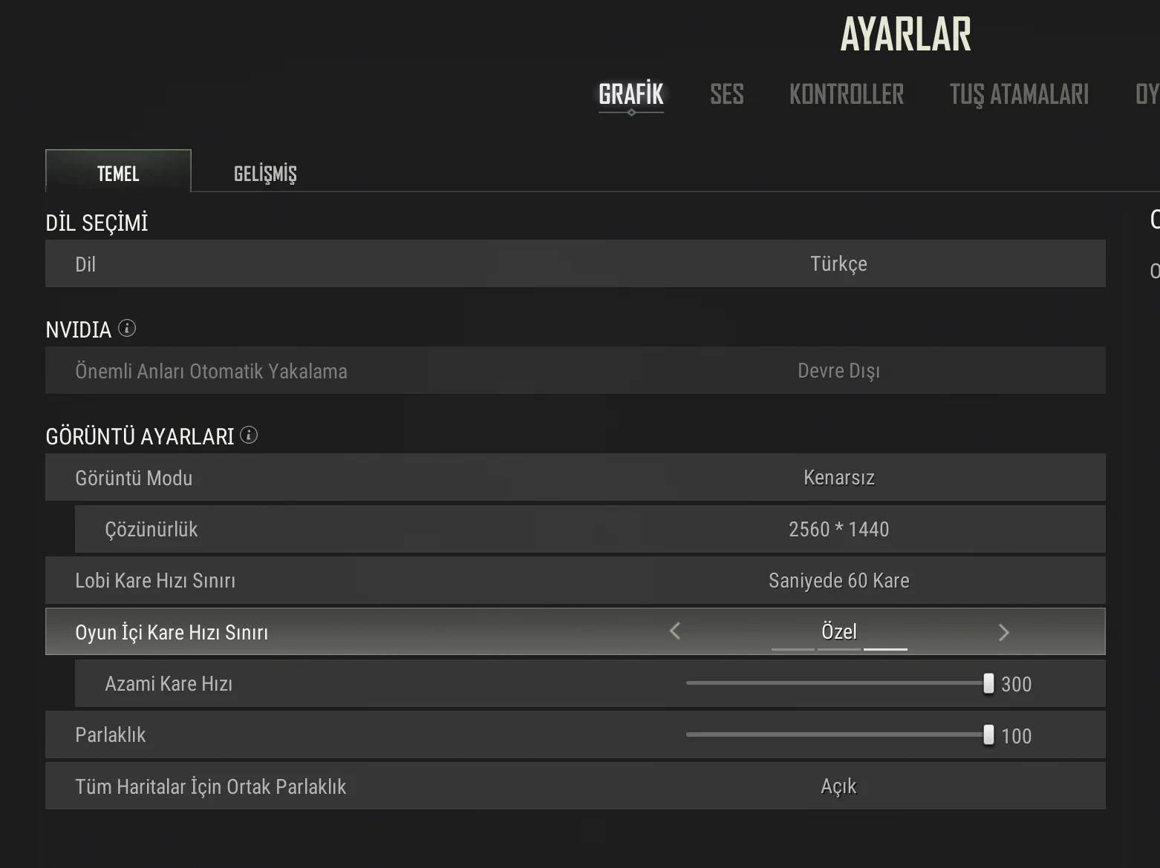Viewport: 1160px width, 868px height.
Task: Open the Ses settings tab
Action: pos(726,95)
